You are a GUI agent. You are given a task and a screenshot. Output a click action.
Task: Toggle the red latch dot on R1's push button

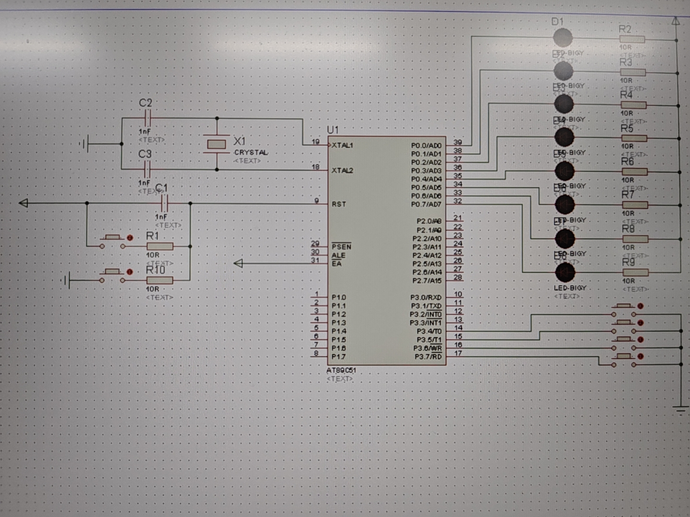point(129,237)
